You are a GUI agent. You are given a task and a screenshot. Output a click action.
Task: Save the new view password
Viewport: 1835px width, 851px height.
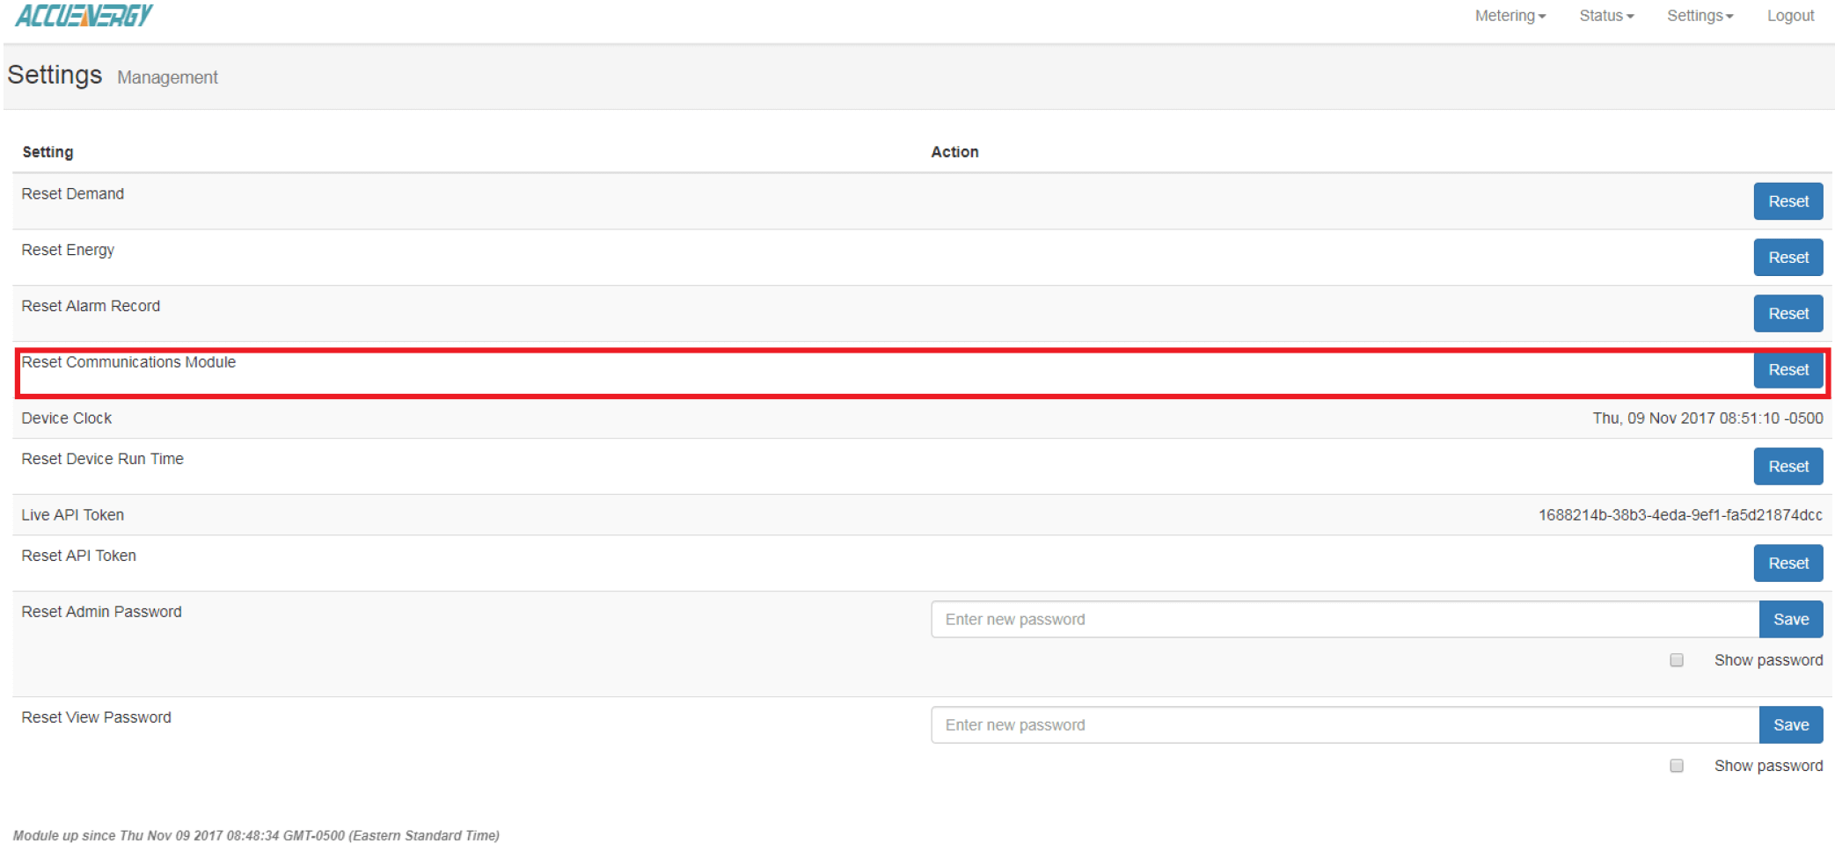tap(1790, 725)
